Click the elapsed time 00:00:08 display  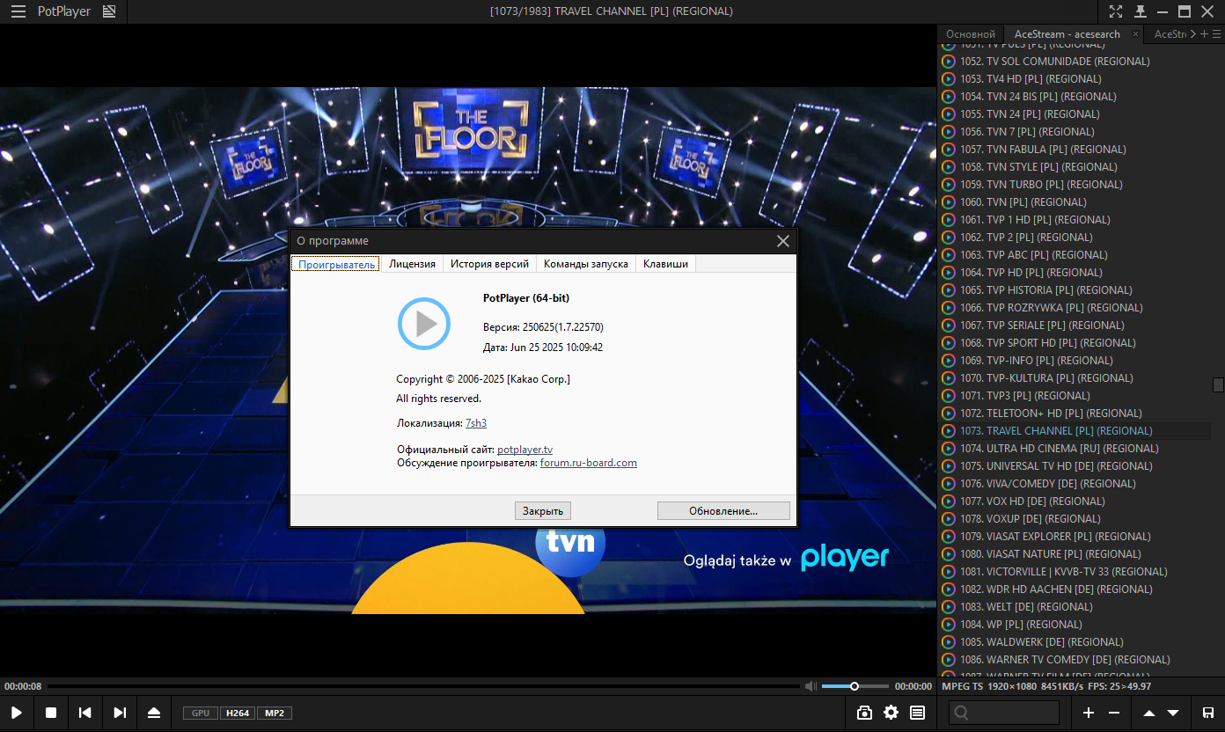[23, 686]
